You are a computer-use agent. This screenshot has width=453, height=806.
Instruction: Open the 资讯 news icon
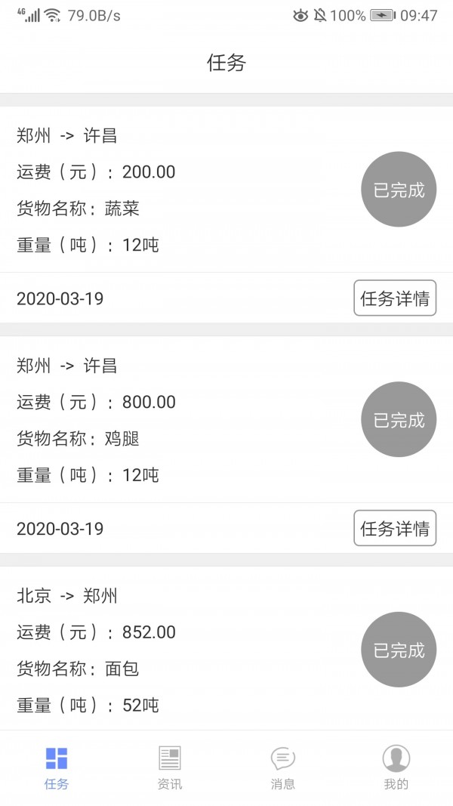tap(170, 758)
